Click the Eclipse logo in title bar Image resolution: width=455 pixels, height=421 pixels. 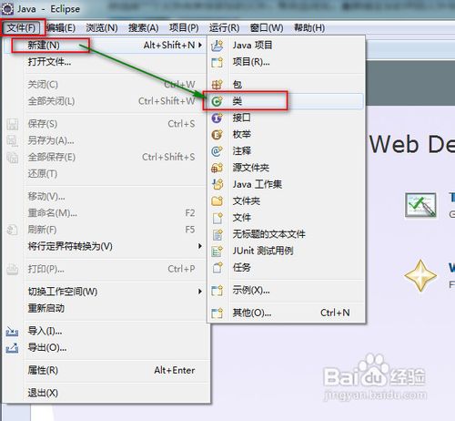pos(7,9)
